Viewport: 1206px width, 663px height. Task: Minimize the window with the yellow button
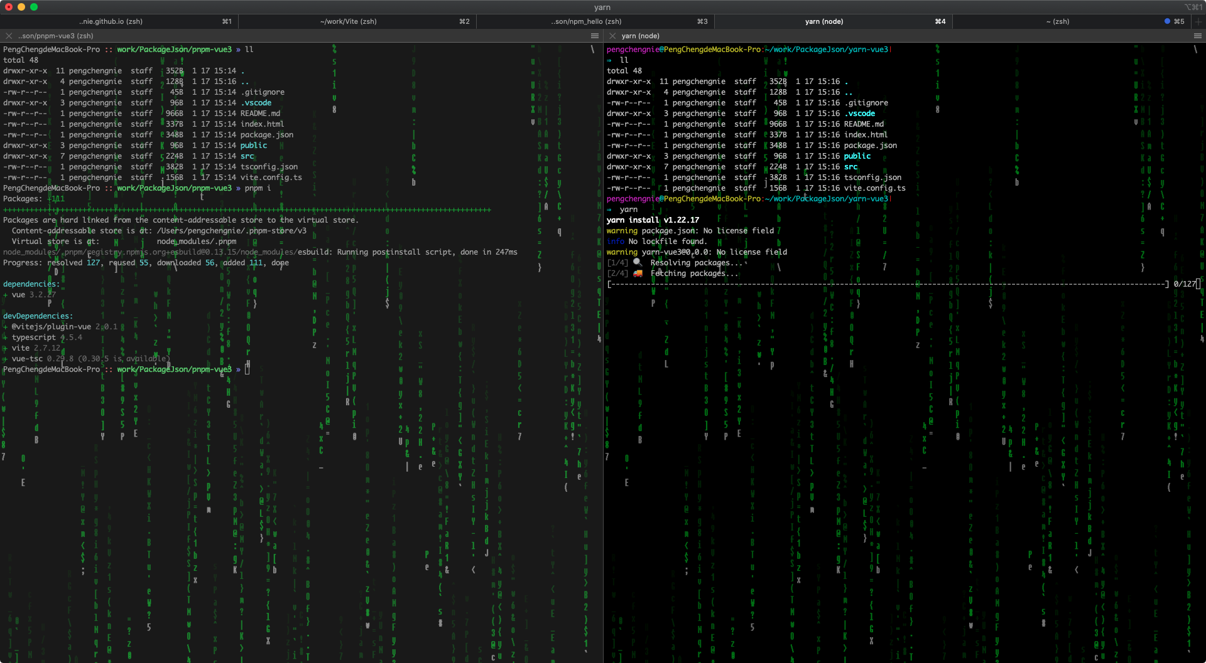(21, 7)
